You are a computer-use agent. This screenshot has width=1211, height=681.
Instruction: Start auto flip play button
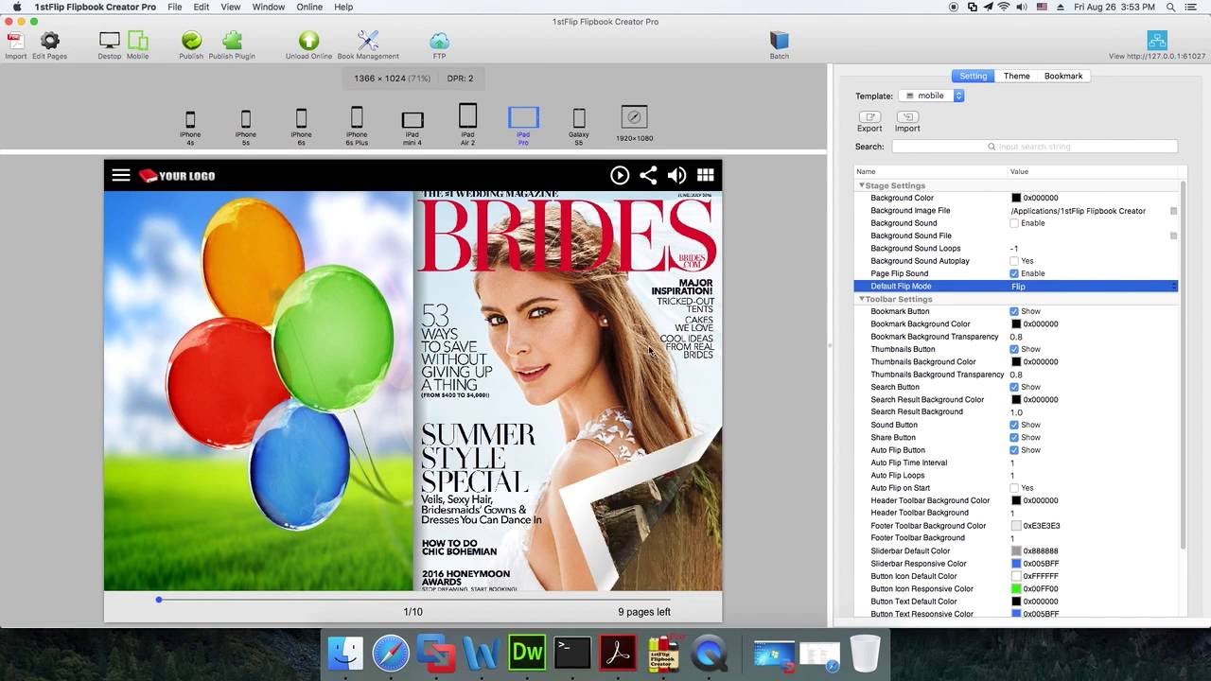(x=620, y=175)
